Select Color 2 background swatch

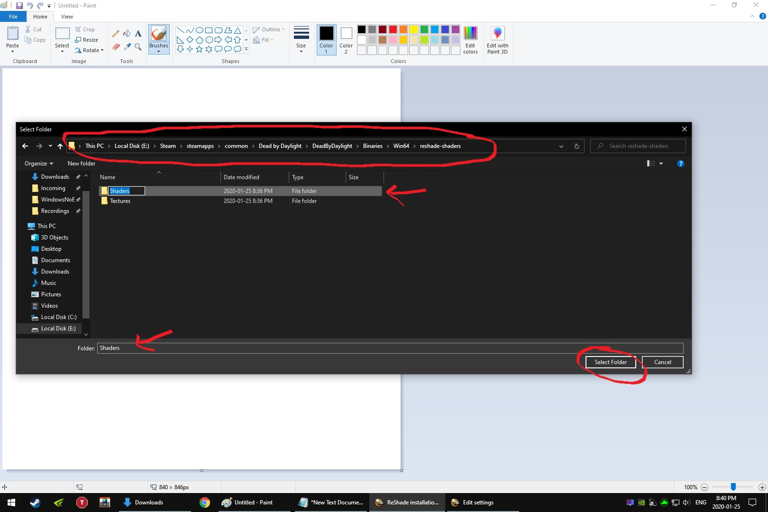point(346,40)
